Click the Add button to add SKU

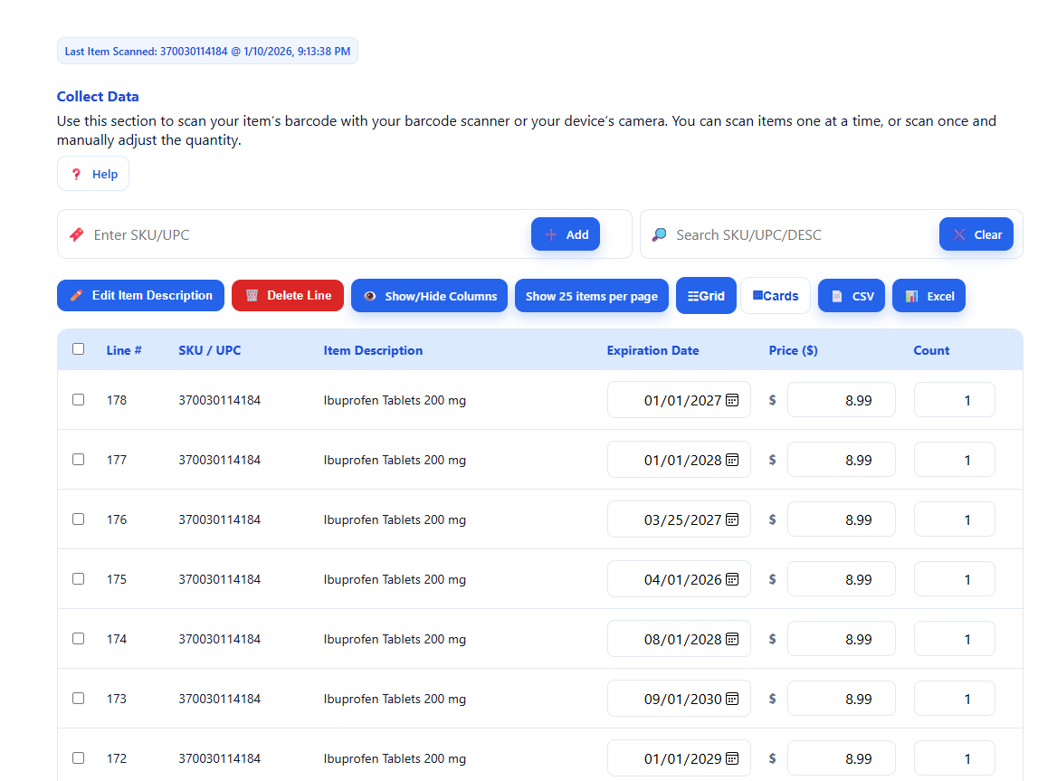566,233
